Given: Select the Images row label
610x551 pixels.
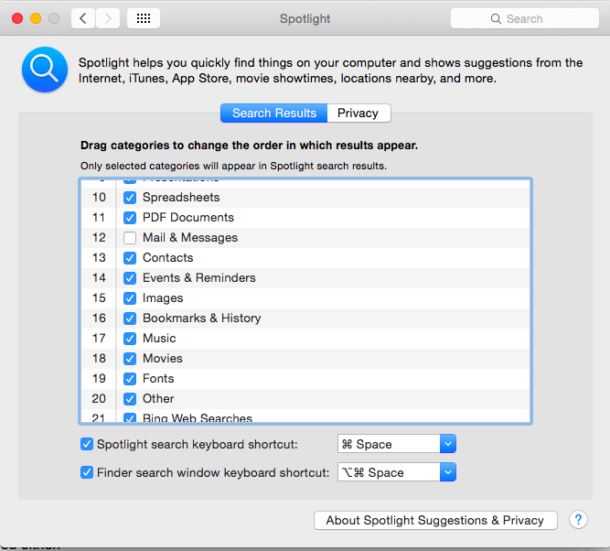Looking at the screenshot, I should click(163, 298).
